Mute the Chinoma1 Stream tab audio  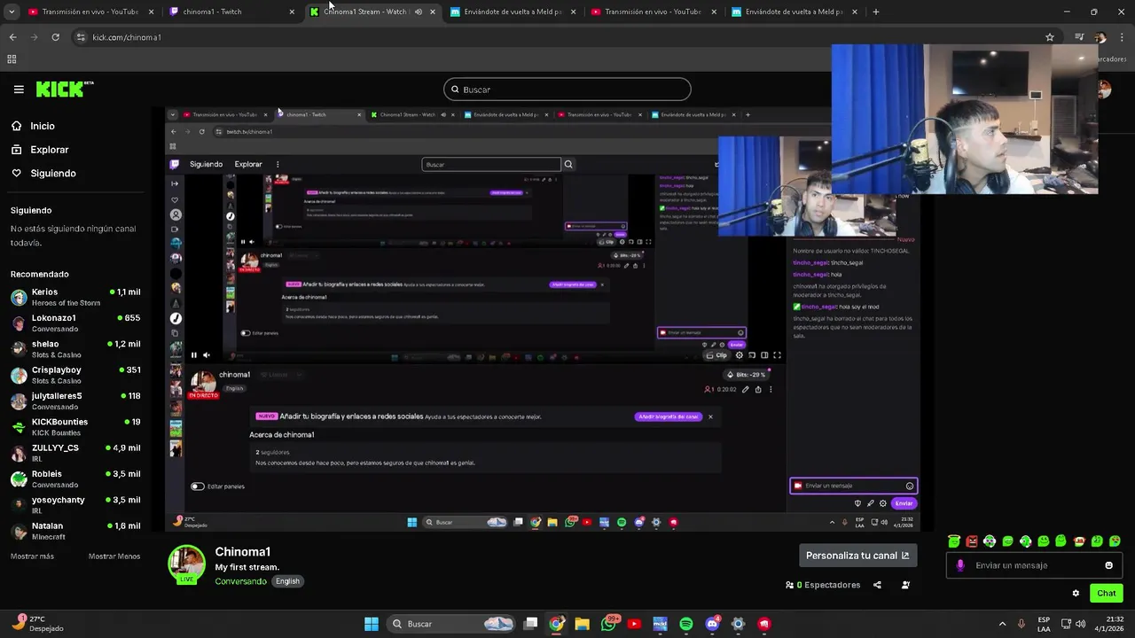(x=418, y=12)
